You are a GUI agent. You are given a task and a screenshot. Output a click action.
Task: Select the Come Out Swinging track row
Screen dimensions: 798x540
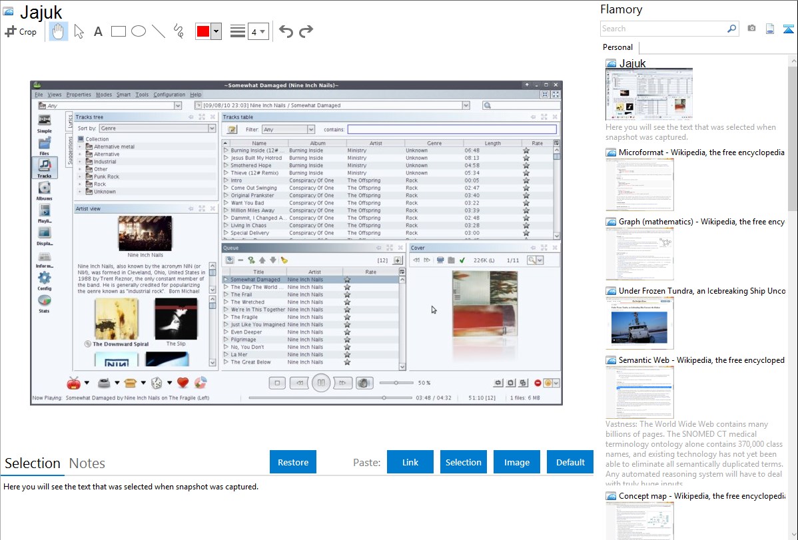(387, 188)
